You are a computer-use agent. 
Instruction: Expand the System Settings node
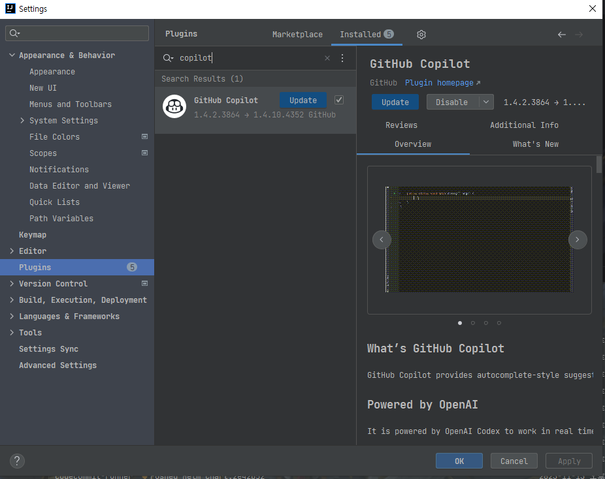tap(22, 121)
